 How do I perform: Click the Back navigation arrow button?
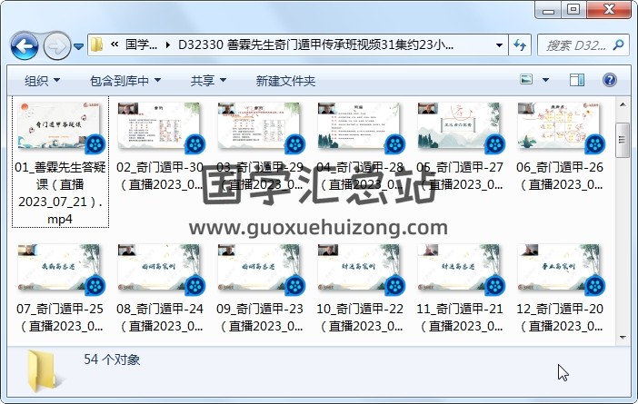(25, 44)
